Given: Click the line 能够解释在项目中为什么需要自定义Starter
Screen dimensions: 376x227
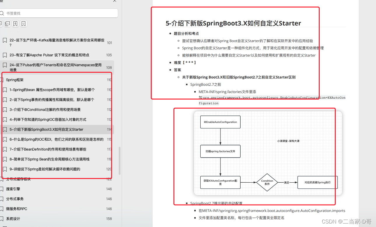Looking at the screenshot, I should coord(249,55).
